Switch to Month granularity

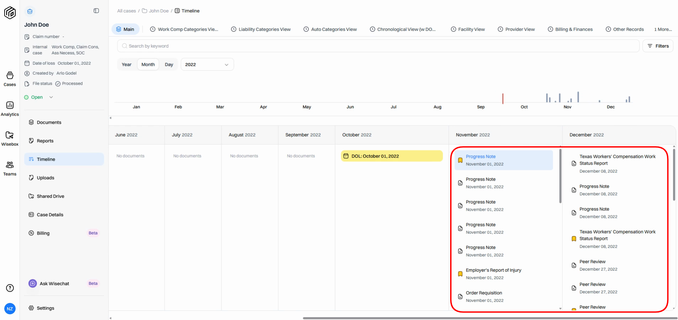tap(148, 64)
